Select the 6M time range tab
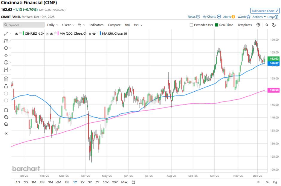The width and height of the screenshot is (281, 186). click(x=59, y=182)
